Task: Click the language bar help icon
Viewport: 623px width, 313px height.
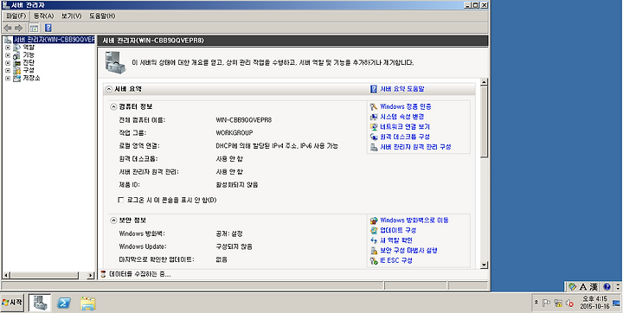Action: 607,286
